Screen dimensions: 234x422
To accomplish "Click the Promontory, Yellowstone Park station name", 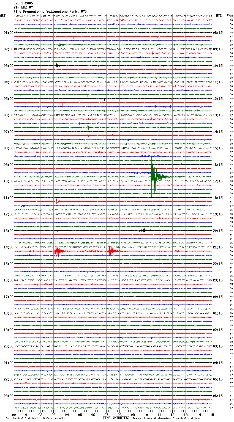I will (x=50, y=12).
